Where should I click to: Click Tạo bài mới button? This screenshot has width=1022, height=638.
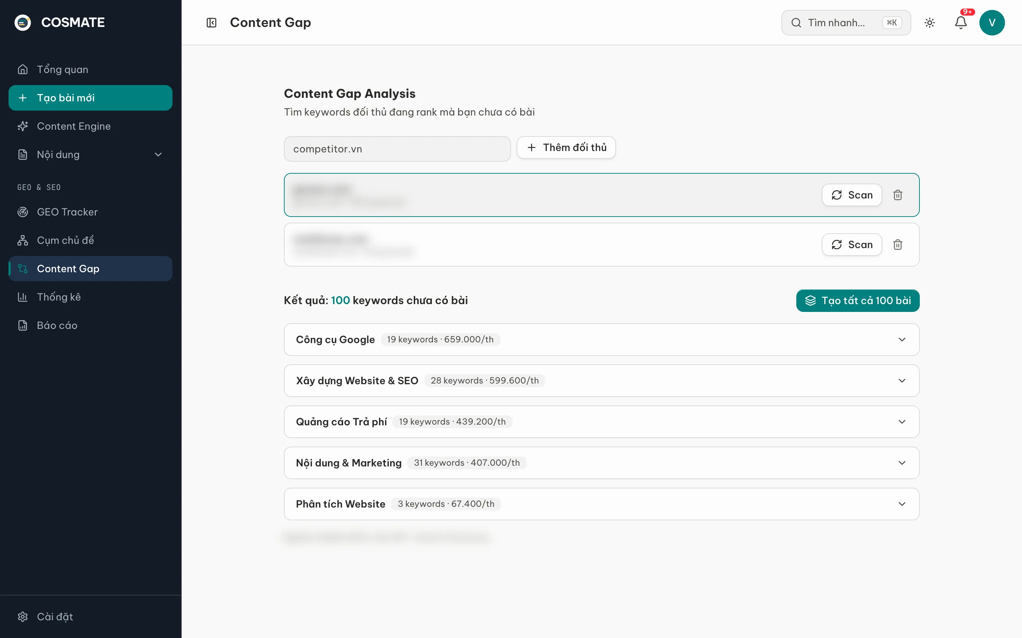[x=90, y=98]
